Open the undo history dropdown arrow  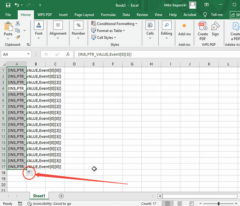(22, 5)
